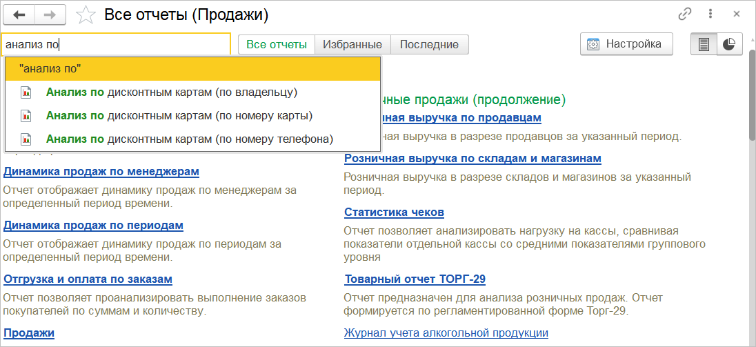Image resolution: width=756 pixels, height=347 pixels.
Task: Click the report icon beside "по номеру телефона" suggestion
Action: [26, 139]
